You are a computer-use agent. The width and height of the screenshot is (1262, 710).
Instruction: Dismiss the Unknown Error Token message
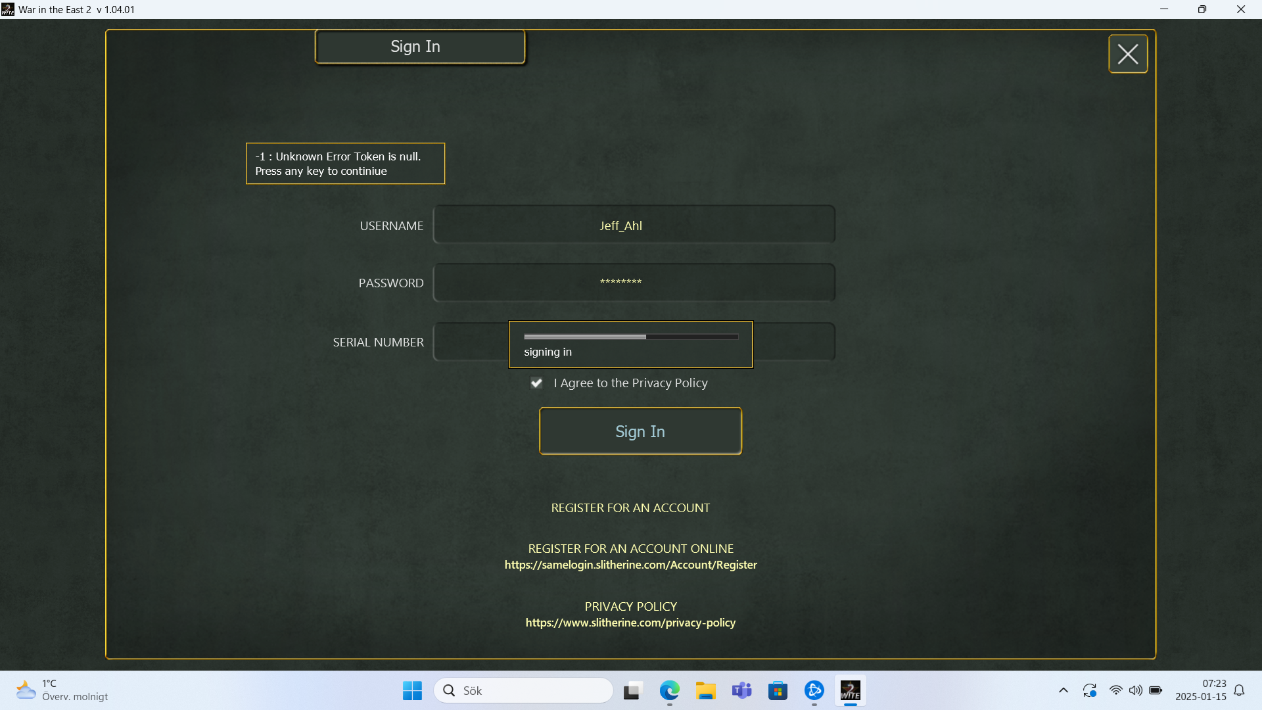coord(345,164)
